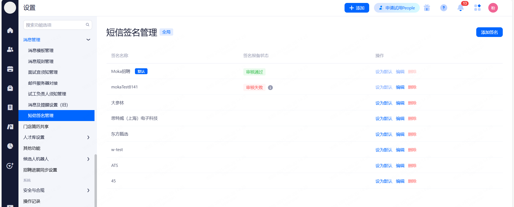Click the pie chart reports sidebar icon
Viewport: 514px width, 207px height.
coord(10,146)
